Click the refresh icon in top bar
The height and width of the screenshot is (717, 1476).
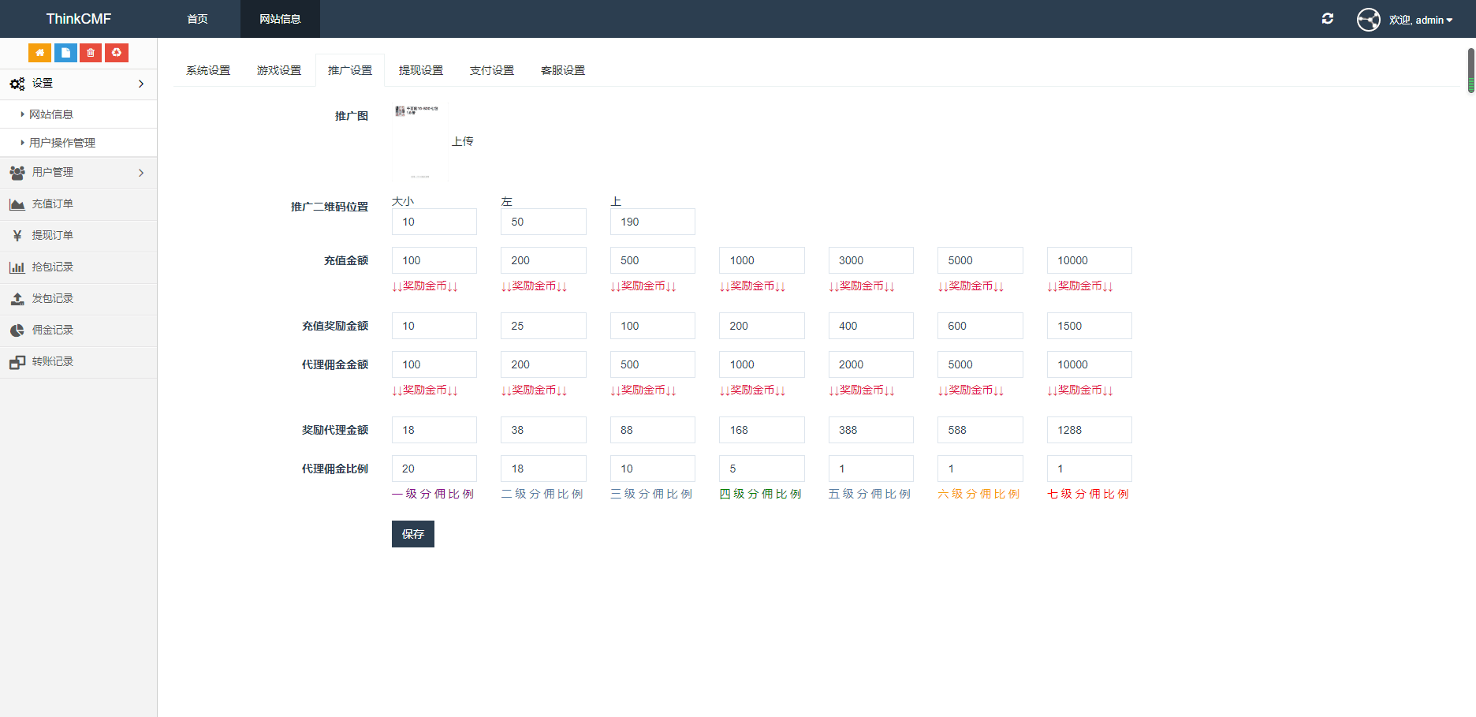(1328, 19)
